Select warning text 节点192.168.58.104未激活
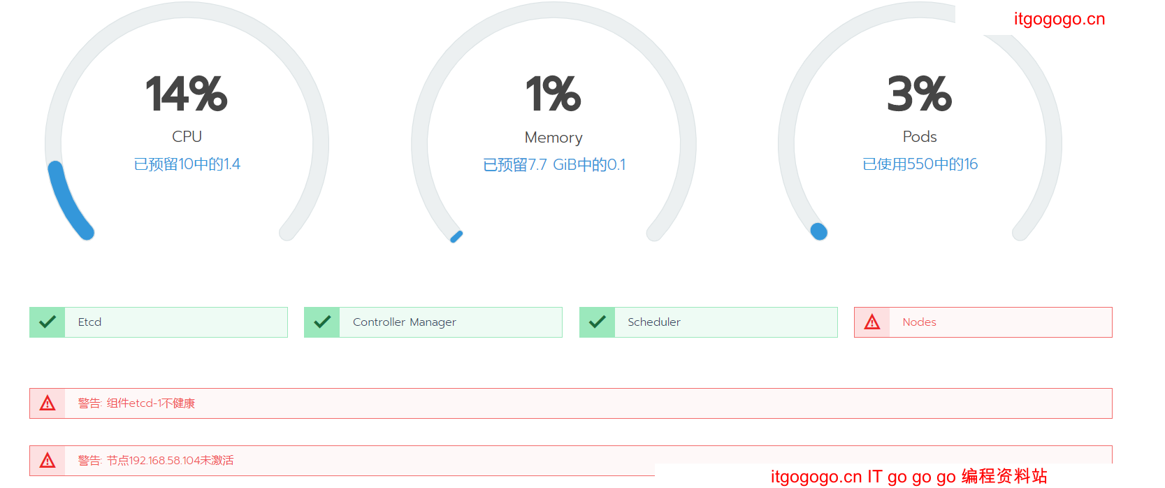 171,461
